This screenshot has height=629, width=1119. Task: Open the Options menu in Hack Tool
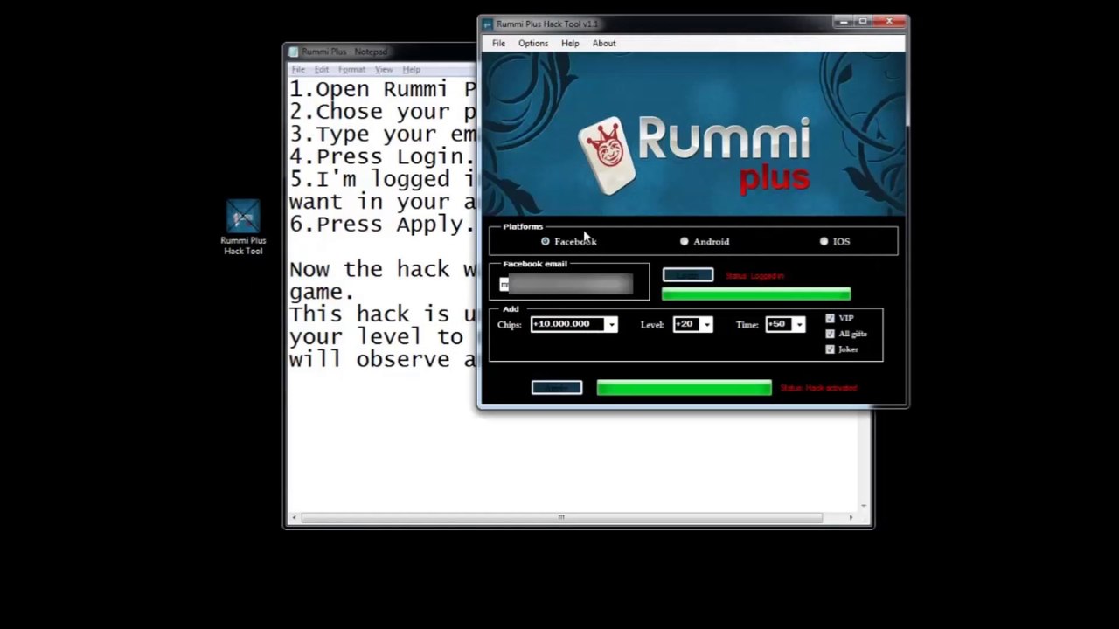click(x=533, y=44)
